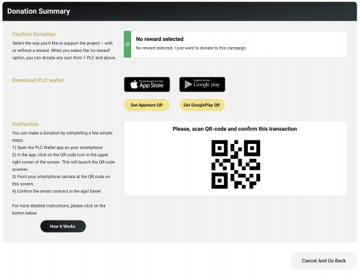The height and width of the screenshot is (273, 360).
Task: Click the Apple logo on App Store badge
Action: coord(134,85)
